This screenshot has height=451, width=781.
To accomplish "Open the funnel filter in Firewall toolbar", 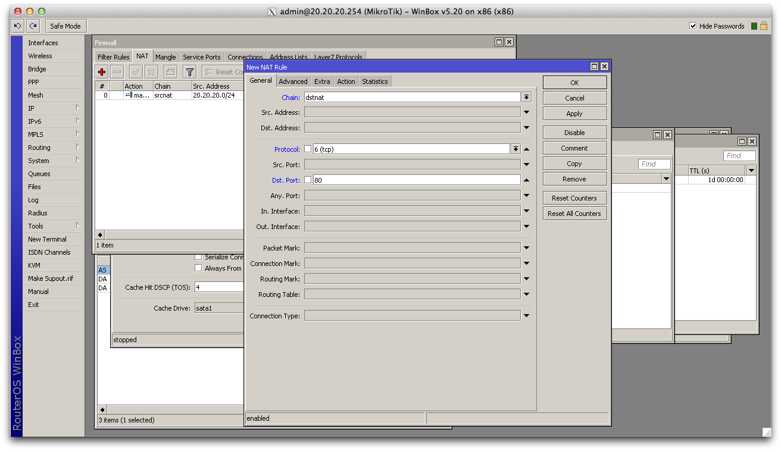I will coord(189,72).
